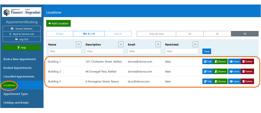The image size is (261, 113).
Task: Open Help with the question mark button
Action: coord(22,48)
